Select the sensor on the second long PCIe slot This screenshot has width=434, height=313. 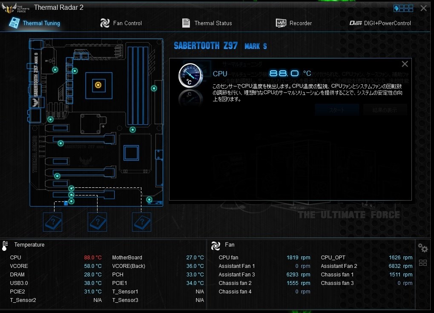pyautogui.click(x=57, y=176)
